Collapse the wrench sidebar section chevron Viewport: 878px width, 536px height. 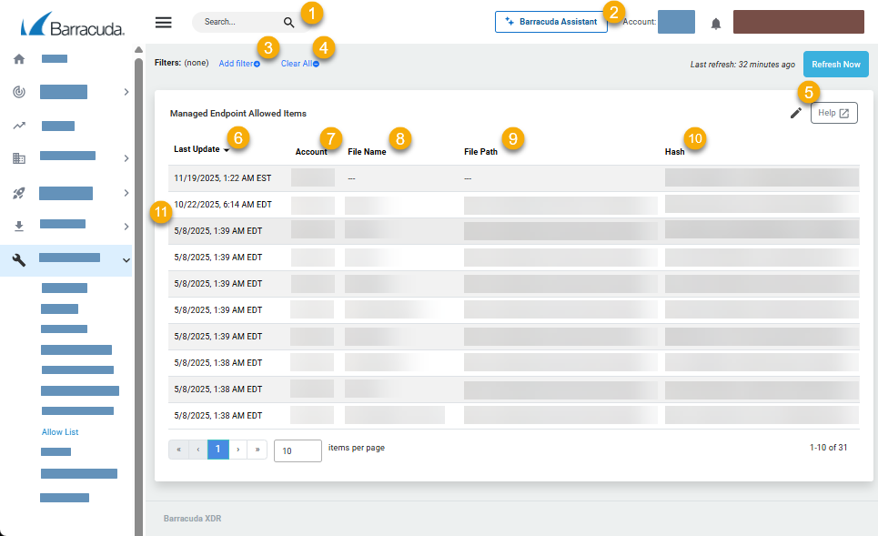coord(126,260)
